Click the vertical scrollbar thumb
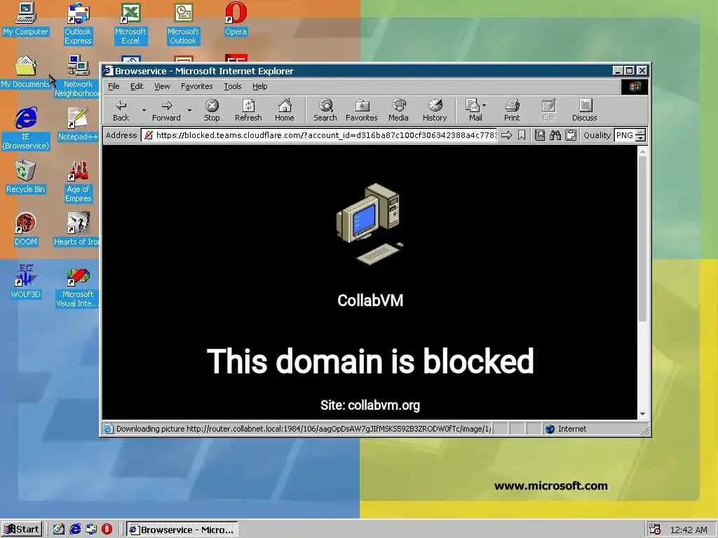 [642, 239]
